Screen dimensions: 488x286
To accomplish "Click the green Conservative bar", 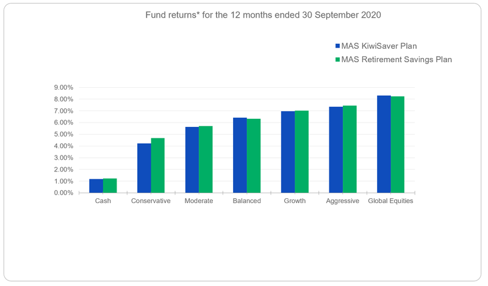I will [158, 165].
